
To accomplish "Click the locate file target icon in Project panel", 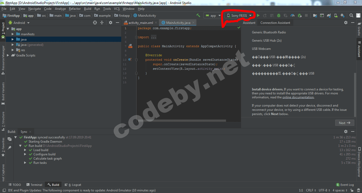I will pos(95,23).
